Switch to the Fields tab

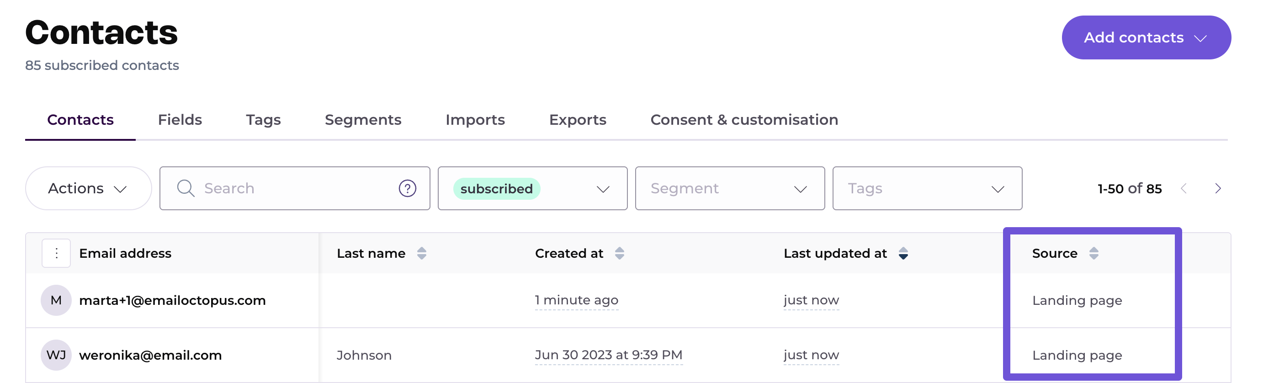(x=180, y=120)
